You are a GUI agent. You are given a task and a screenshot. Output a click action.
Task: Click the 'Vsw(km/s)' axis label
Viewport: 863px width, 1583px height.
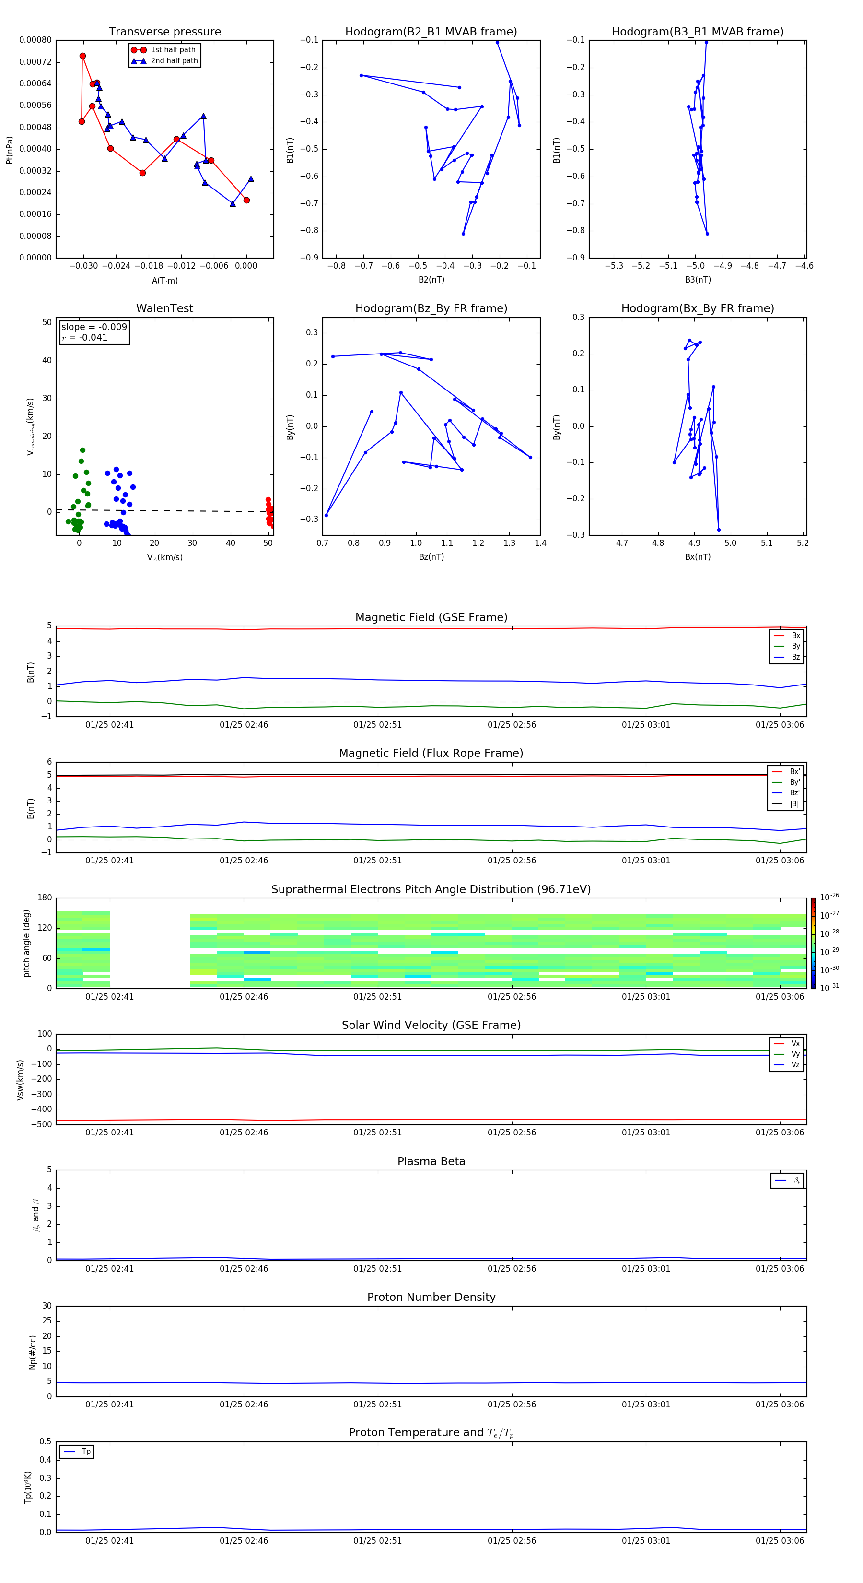[20, 1080]
